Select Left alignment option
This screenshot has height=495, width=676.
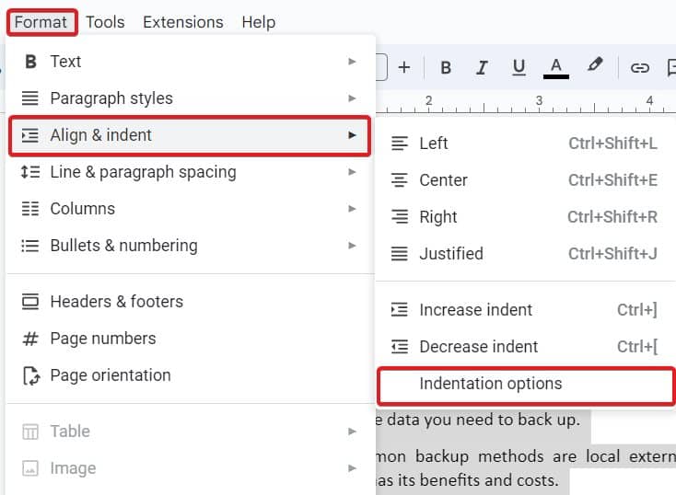point(523,144)
